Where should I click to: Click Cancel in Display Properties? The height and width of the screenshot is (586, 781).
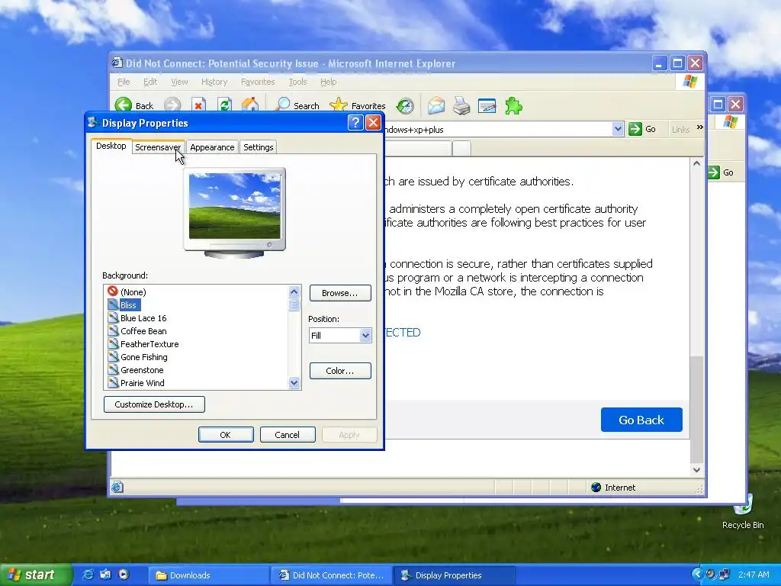[288, 434]
